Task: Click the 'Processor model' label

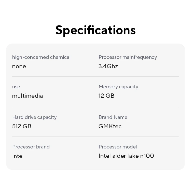Action: pos(118,147)
